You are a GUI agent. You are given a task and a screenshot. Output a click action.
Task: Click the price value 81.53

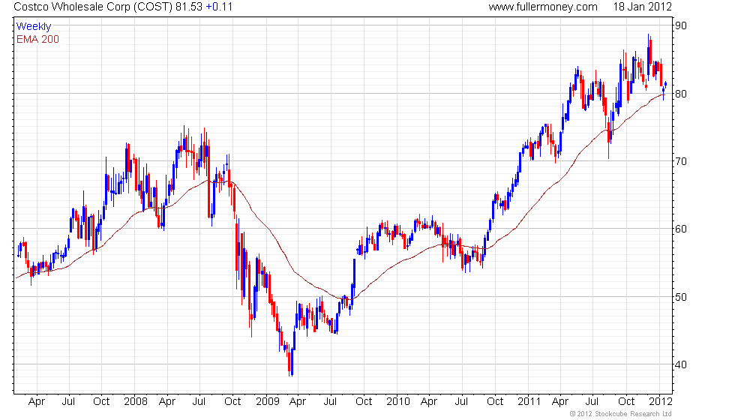click(189, 7)
